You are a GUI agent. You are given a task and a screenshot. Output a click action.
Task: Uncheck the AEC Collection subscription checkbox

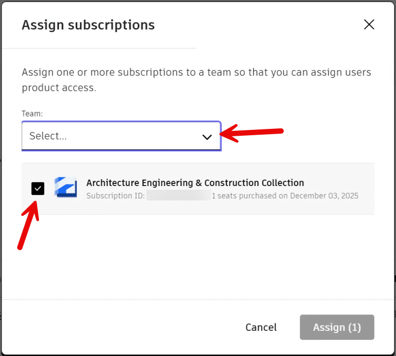click(37, 188)
